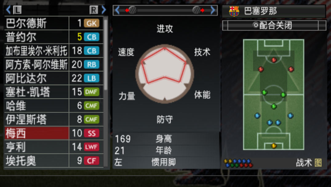
Task: Select the yellow goalkeeper marker on pitch
Action: point(274,146)
